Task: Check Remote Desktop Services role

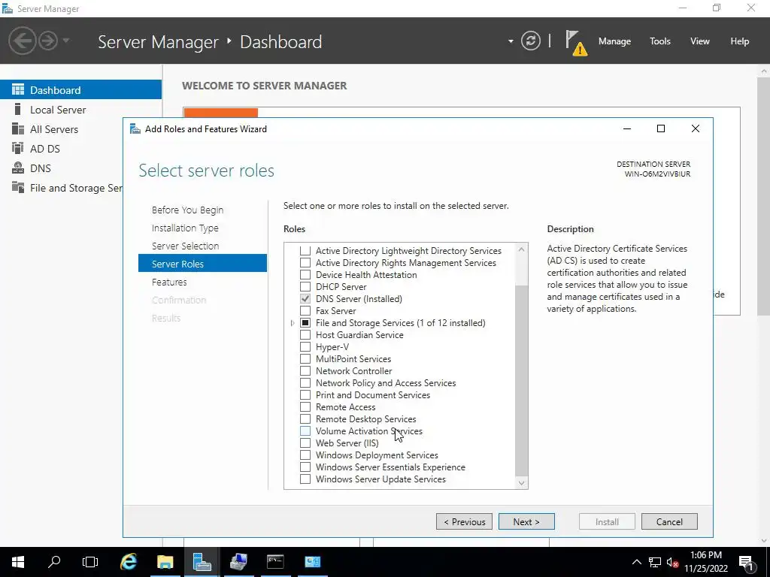Action: pos(305,419)
